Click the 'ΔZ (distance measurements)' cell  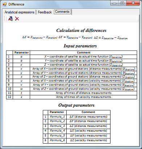pyautogui.click(x=88, y=126)
